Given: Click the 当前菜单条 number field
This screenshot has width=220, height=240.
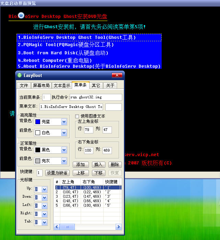Looking at the screenshot, I should [46, 97].
